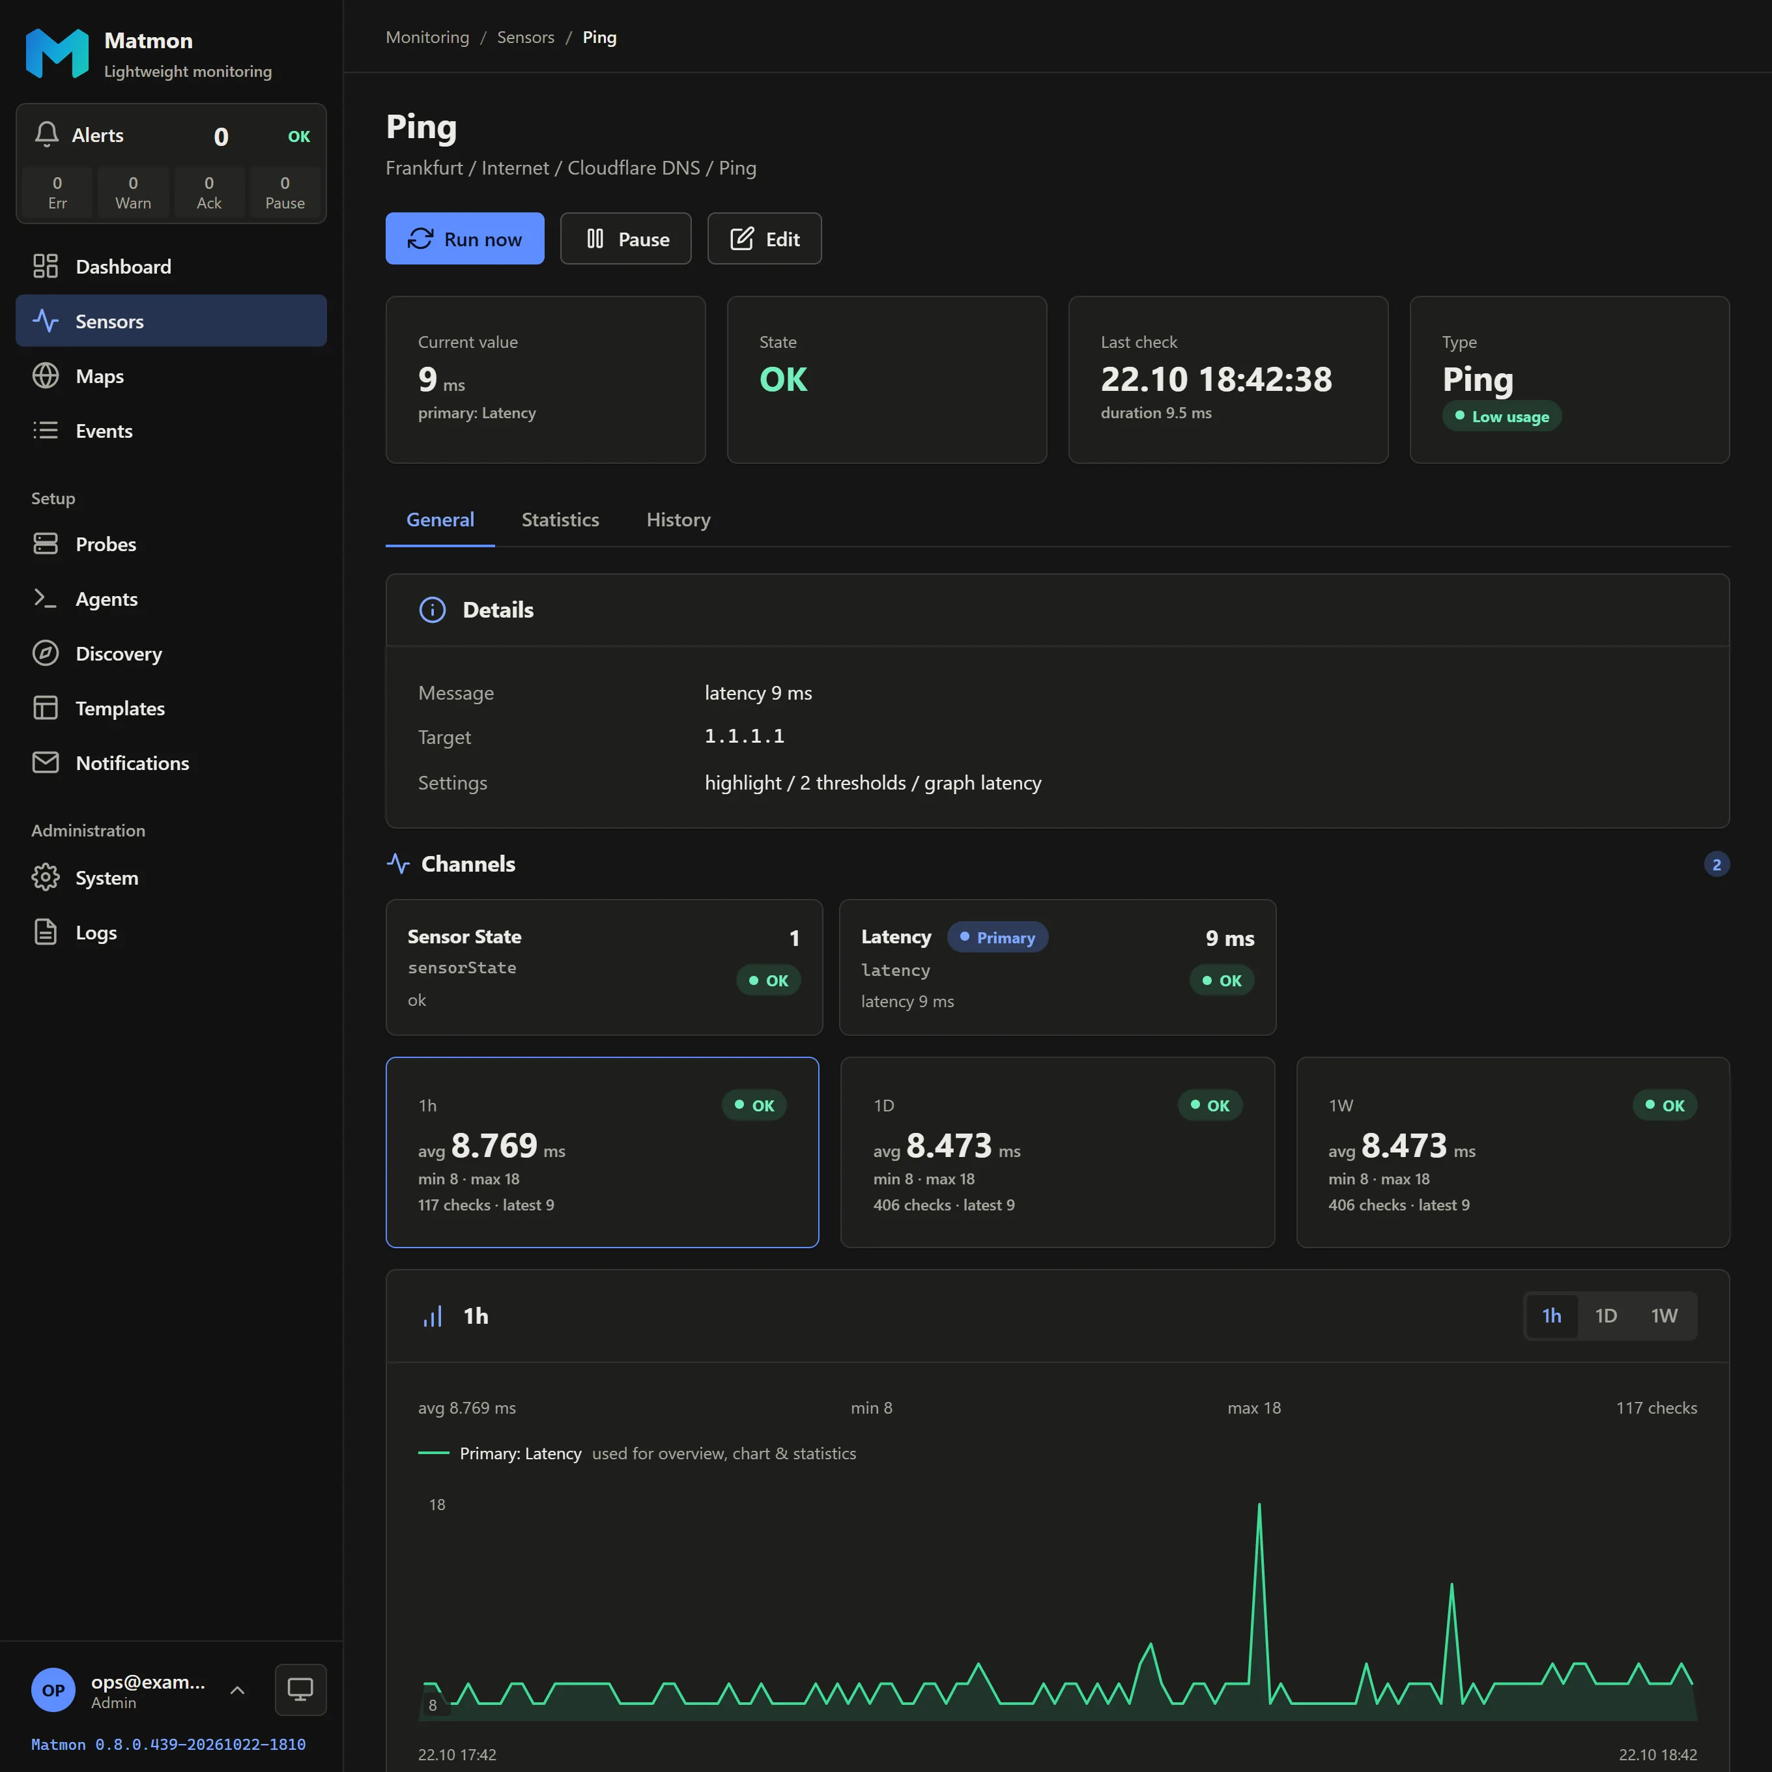Open Probes server icon
The height and width of the screenshot is (1772, 1772).
pyautogui.click(x=45, y=544)
